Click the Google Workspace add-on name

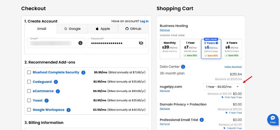(x=48, y=110)
